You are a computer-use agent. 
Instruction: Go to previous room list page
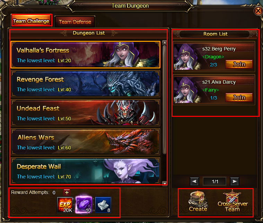coord(194,181)
